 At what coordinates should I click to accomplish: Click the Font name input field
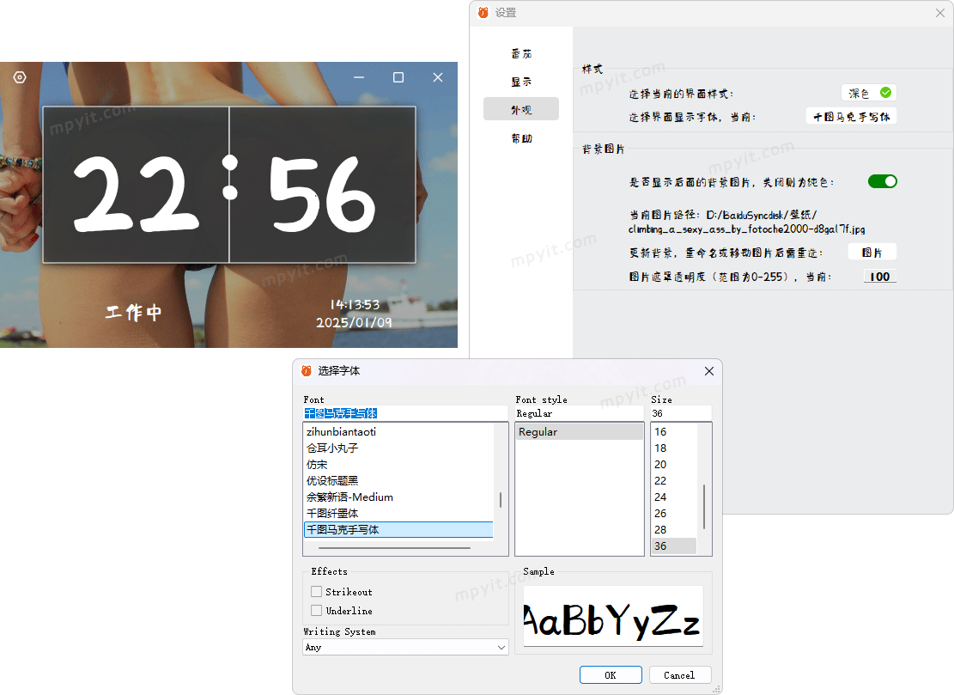click(405, 413)
